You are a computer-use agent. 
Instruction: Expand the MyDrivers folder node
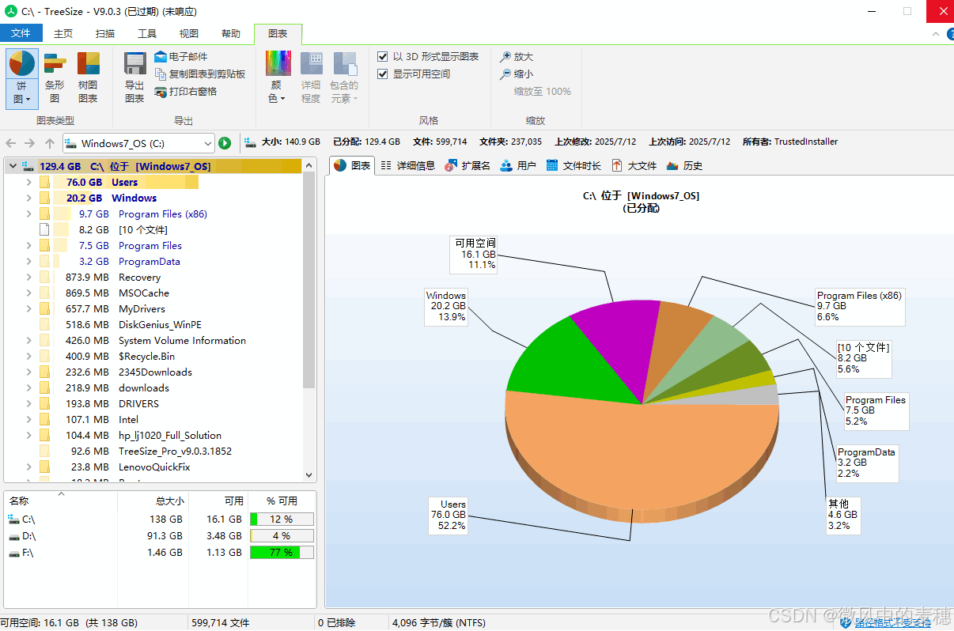click(x=28, y=309)
